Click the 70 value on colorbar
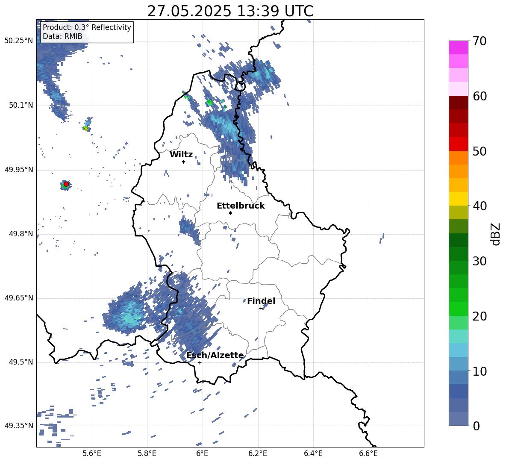Viewport: 506px width, 462px height. pos(480,41)
